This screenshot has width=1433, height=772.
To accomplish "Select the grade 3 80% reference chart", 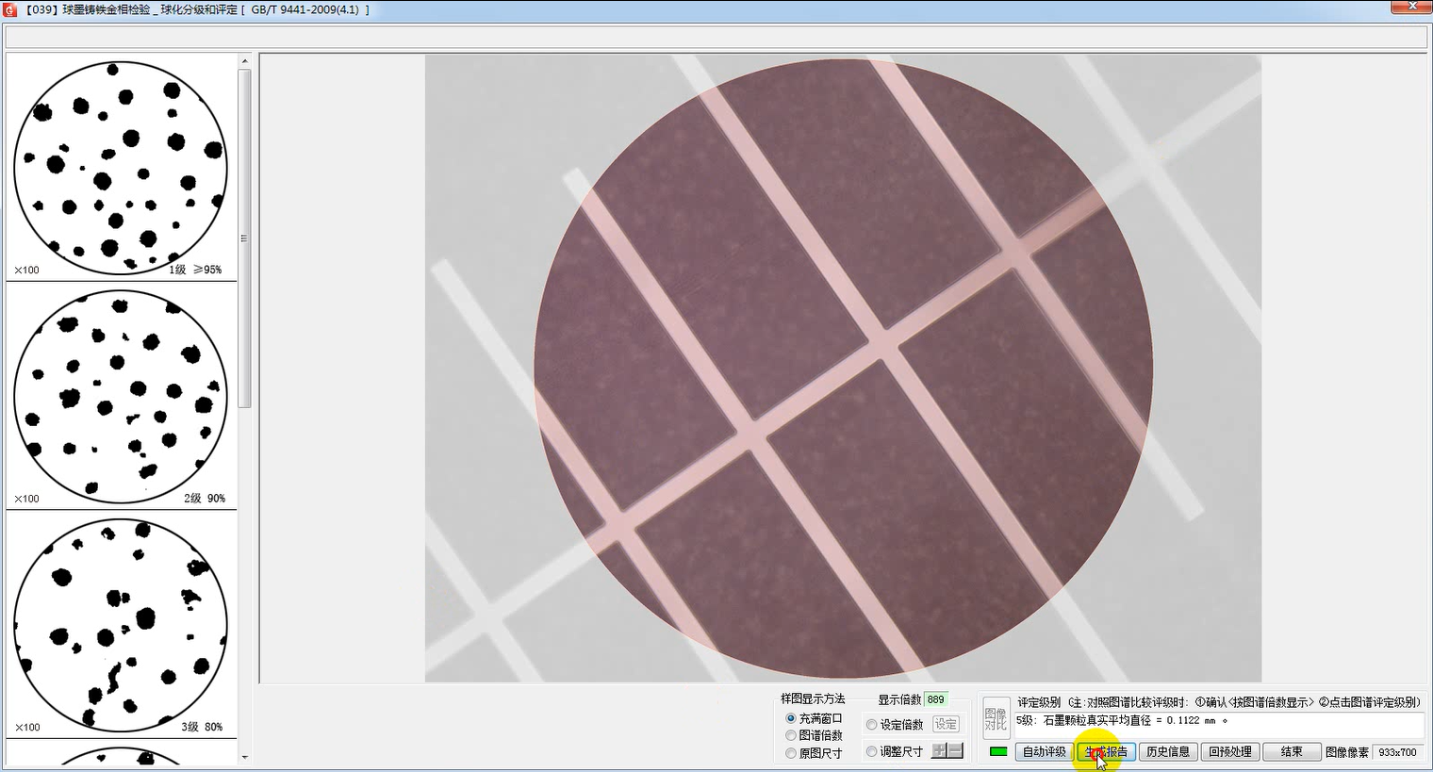I will point(121,625).
